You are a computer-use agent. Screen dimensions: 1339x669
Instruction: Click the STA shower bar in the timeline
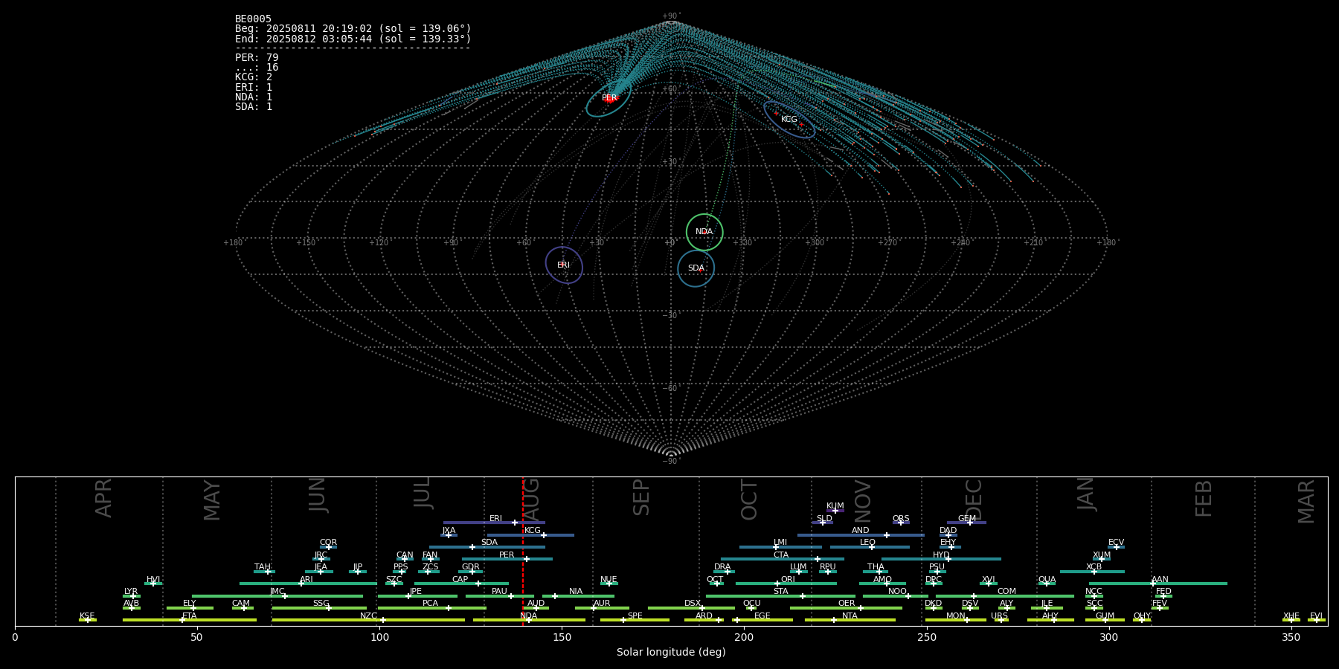pos(780,595)
